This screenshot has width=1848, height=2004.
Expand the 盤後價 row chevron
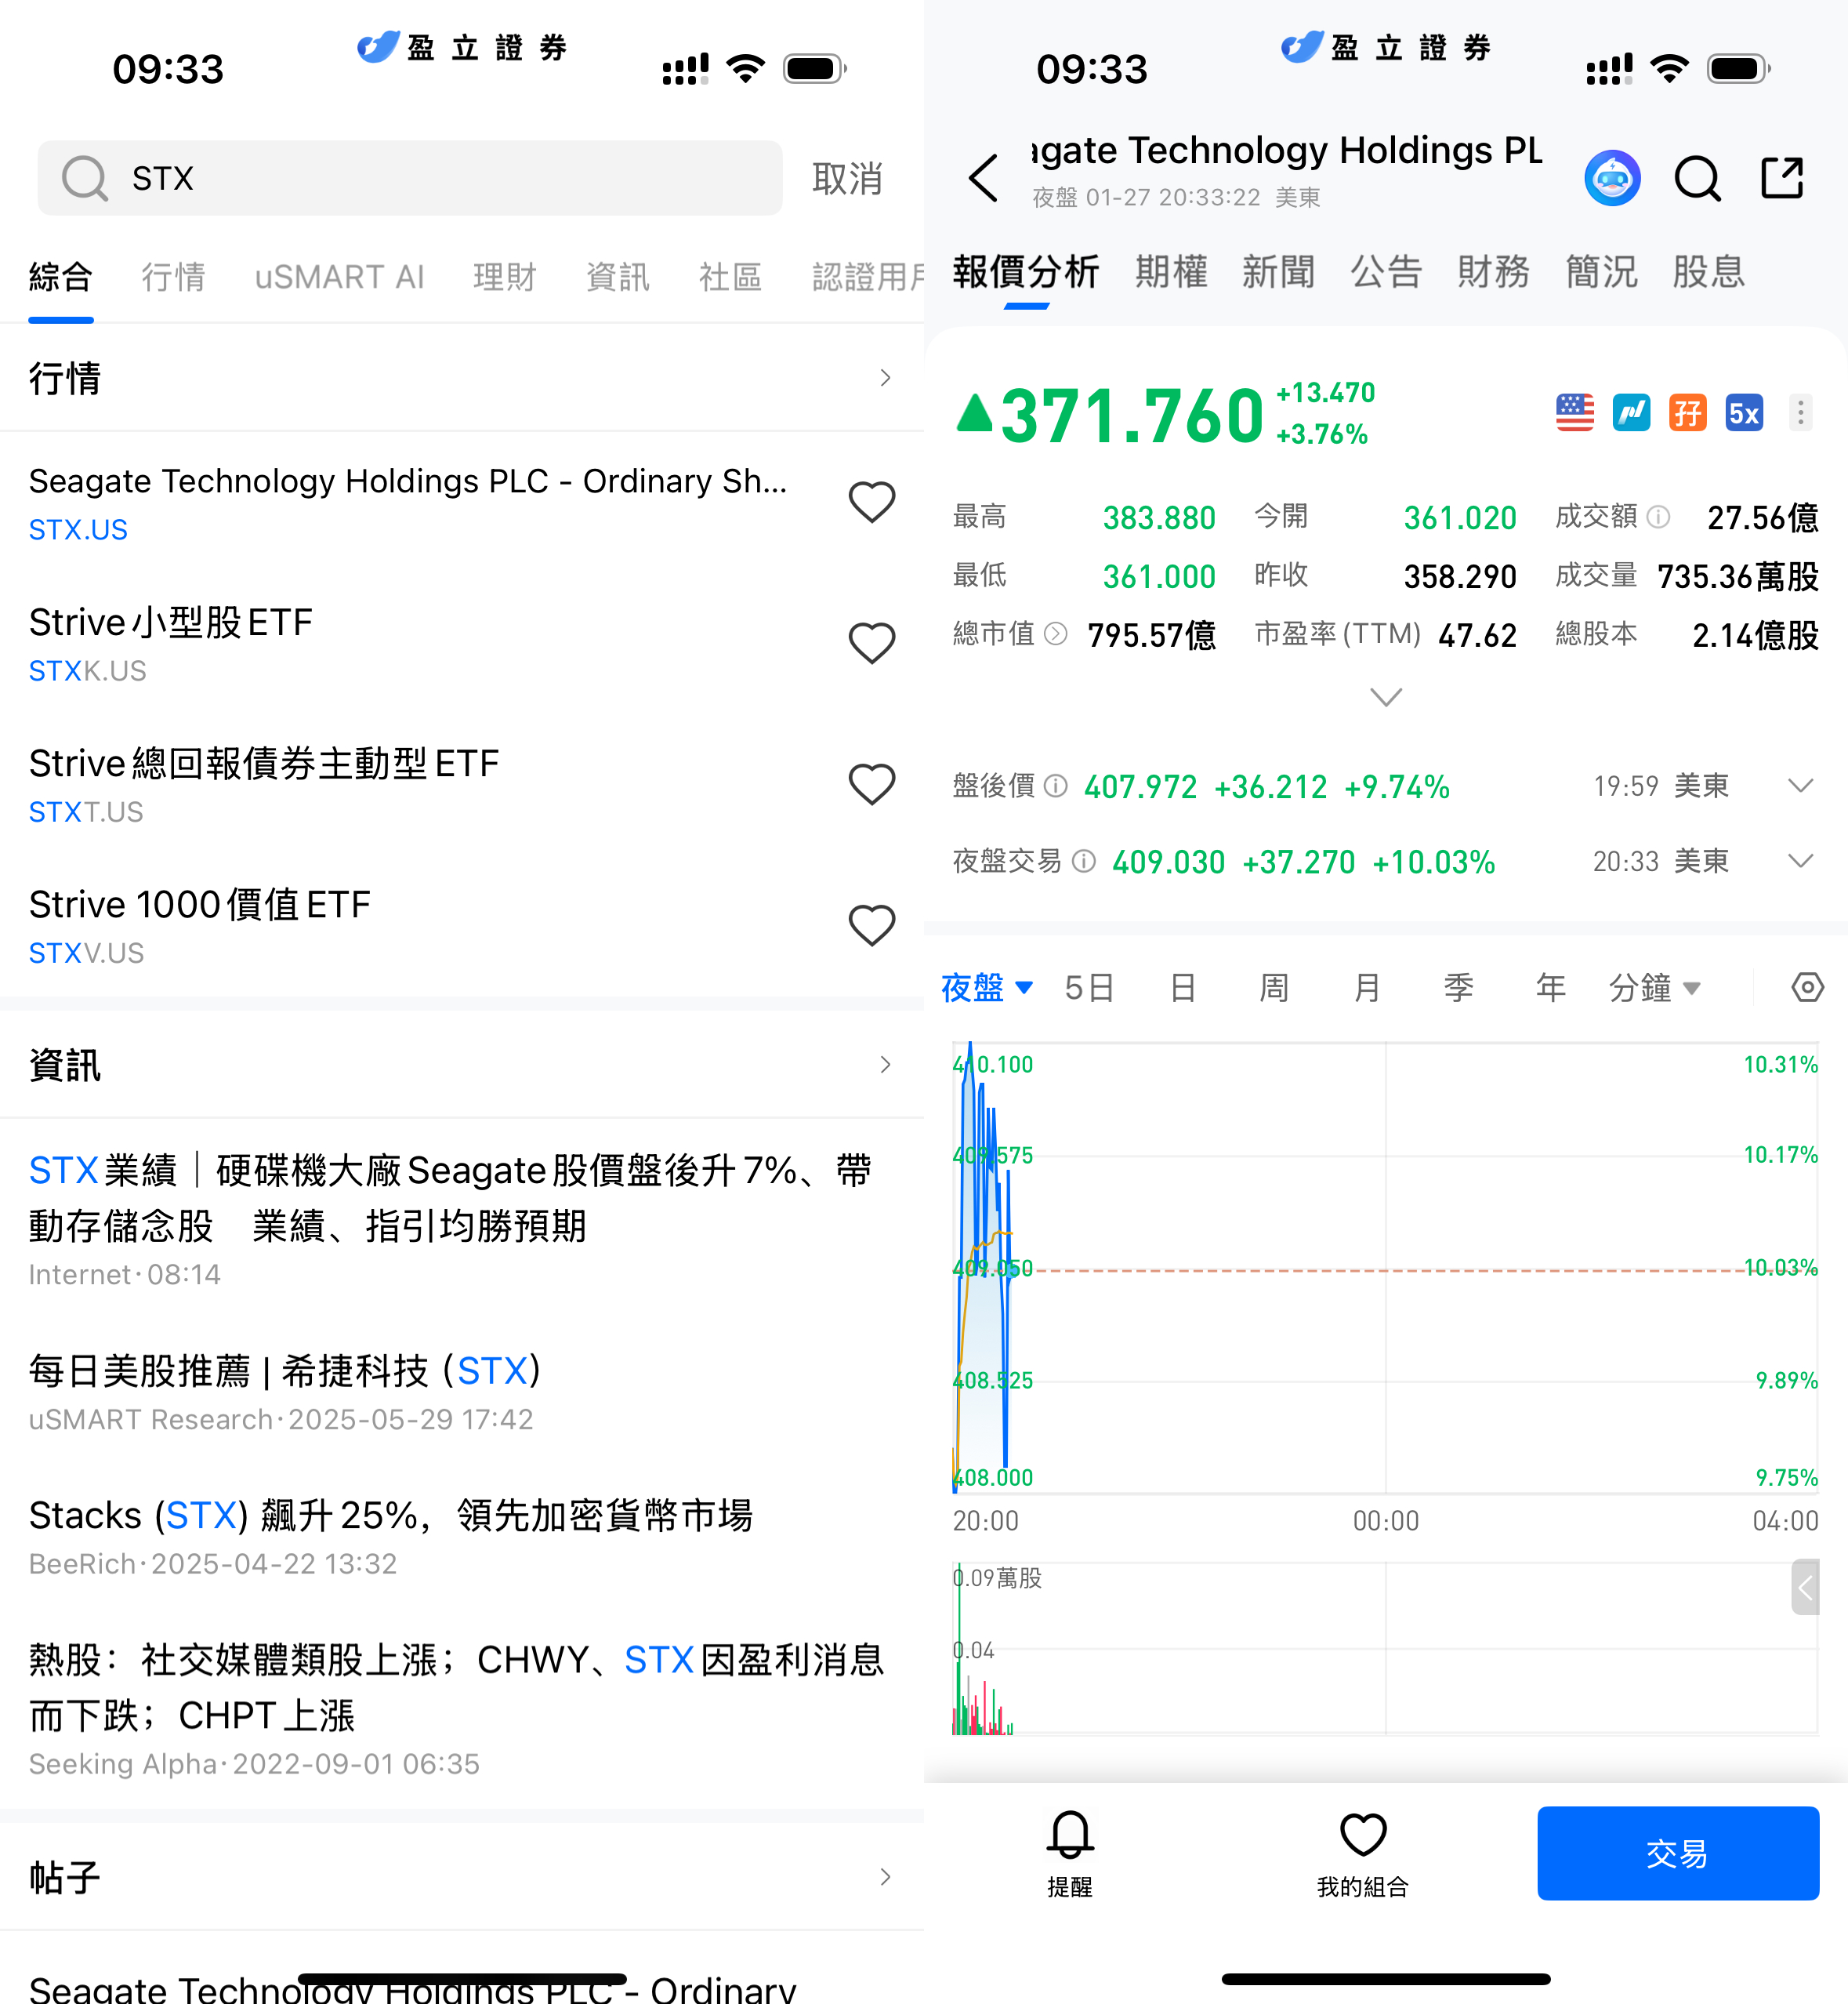click(x=1800, y=786)
